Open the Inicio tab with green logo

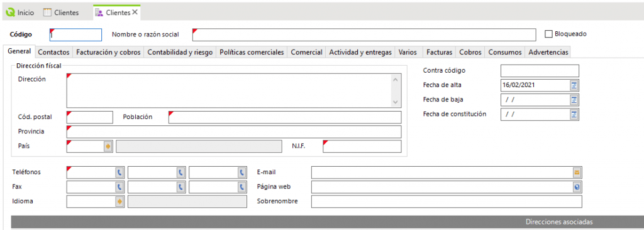click(x=19, y=13)
